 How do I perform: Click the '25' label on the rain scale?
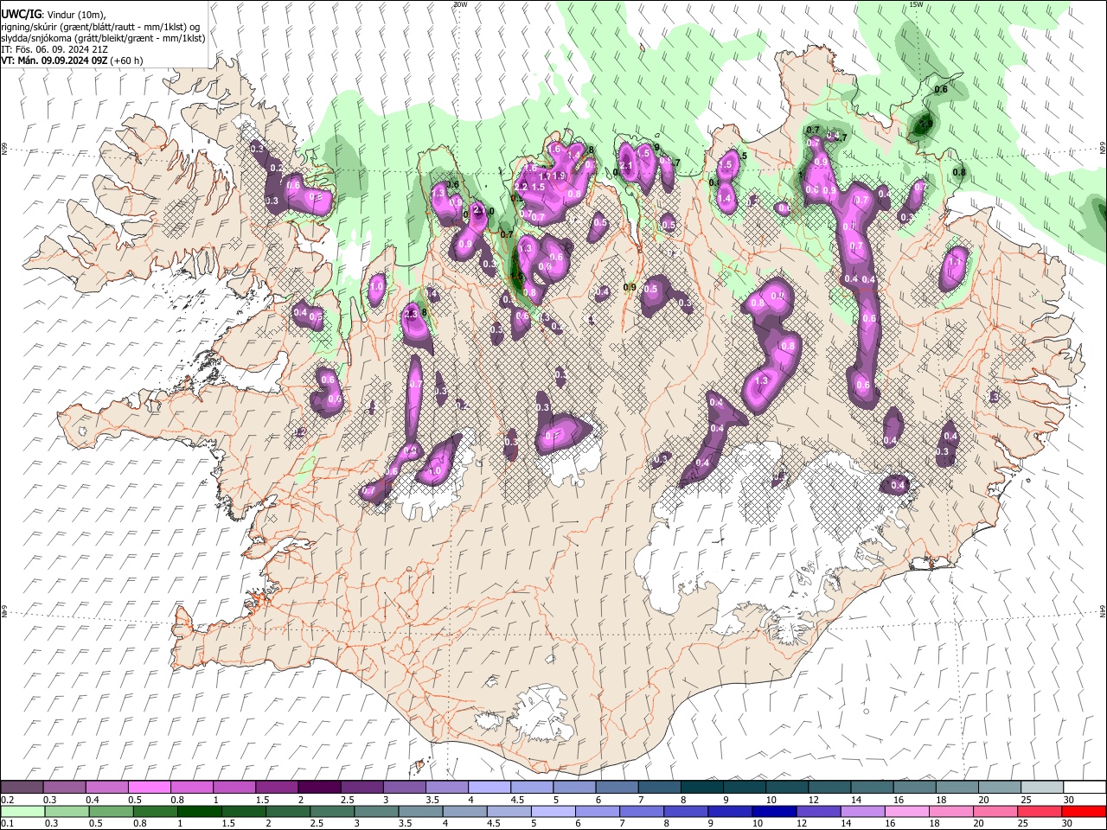(x=1024, y=824)
